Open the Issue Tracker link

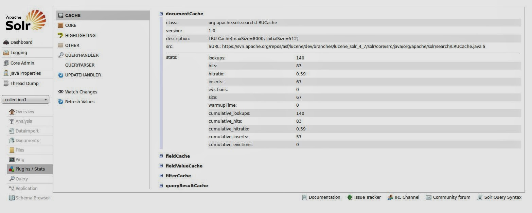(x=368, y=197)
